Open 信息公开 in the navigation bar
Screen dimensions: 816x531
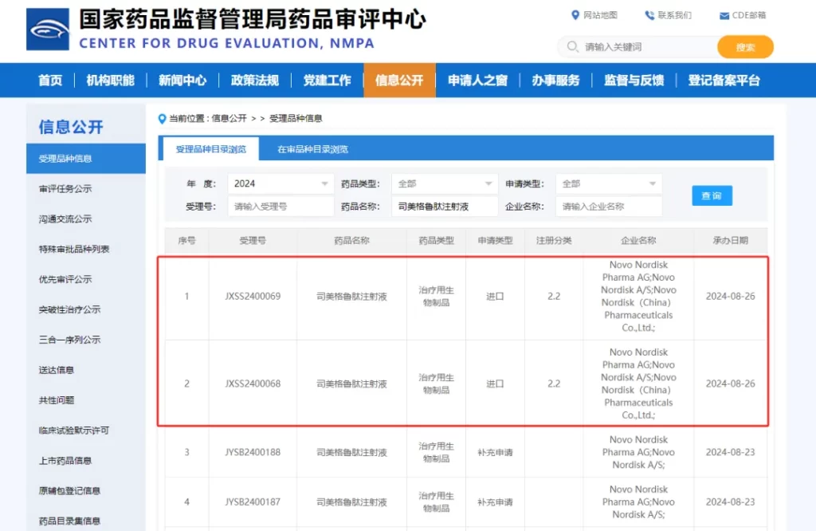tap(400, 81)
